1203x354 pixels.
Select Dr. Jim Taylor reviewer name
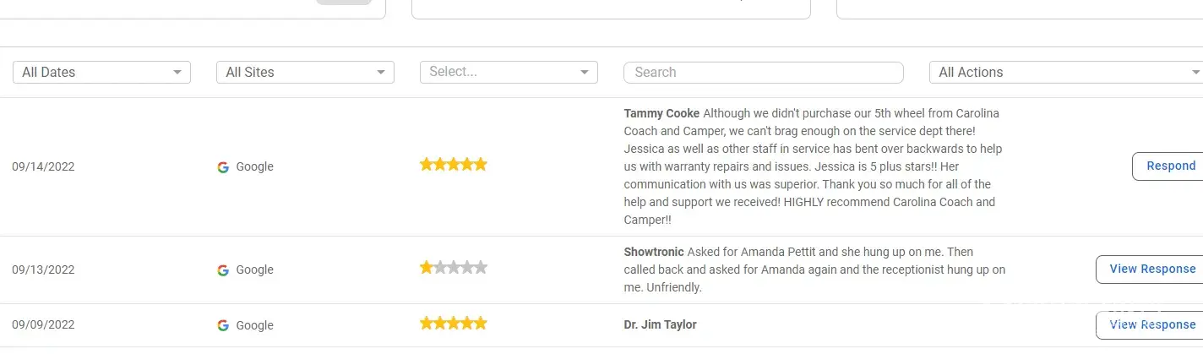pyautogui.click(x=660, y=325)
